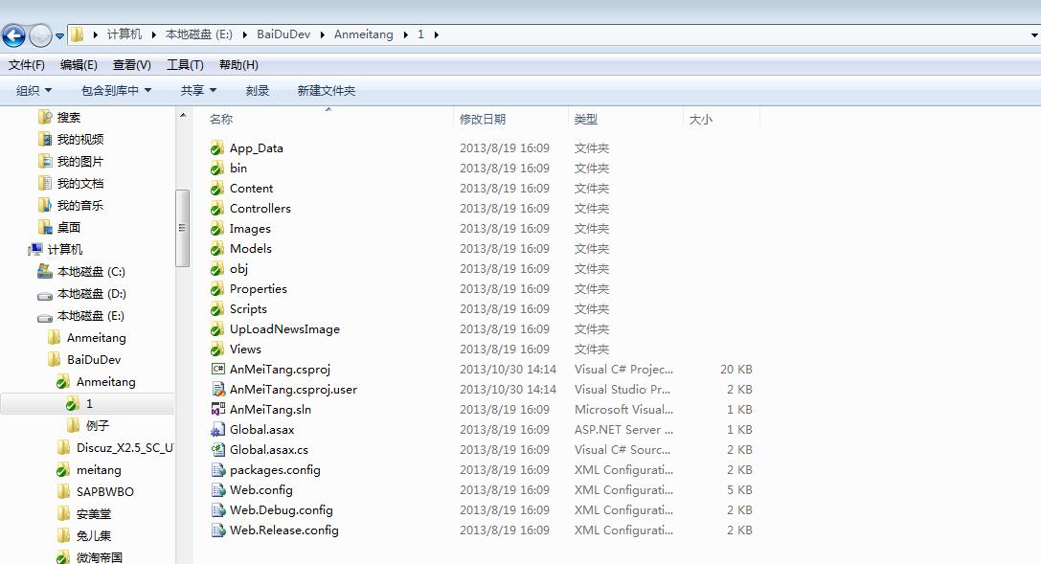
Task: Open the 编辑(E) menu
Action: [x=79, y=65]
